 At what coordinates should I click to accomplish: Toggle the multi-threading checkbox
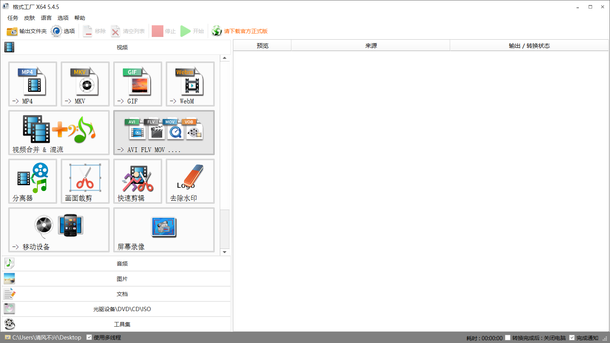click(89, 337)
